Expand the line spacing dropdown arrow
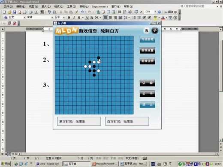The image size is (223, 167). (129, 18)
